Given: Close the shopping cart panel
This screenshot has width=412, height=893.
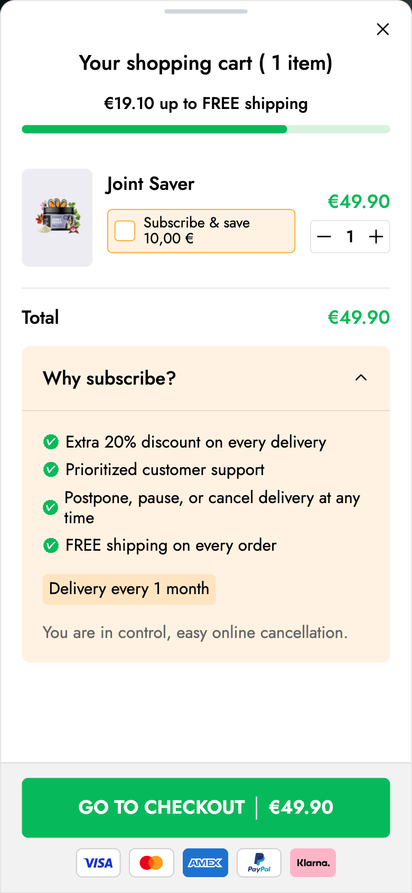Looking at the screenshot, I should 383,29.
